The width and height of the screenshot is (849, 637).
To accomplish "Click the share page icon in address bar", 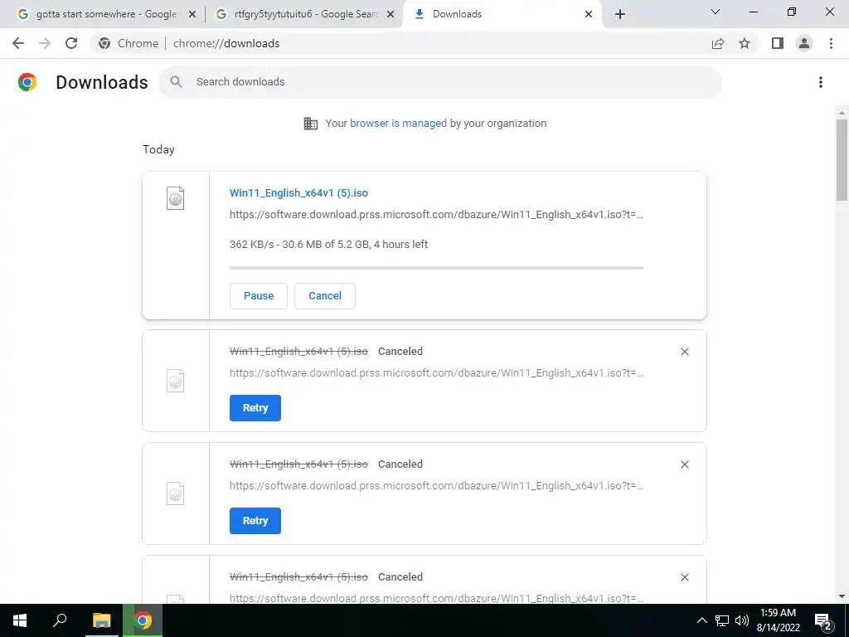I will 718,43.
